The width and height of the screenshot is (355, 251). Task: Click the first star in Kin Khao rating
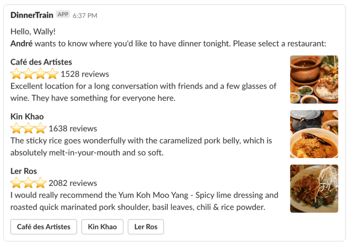point(16,128)
